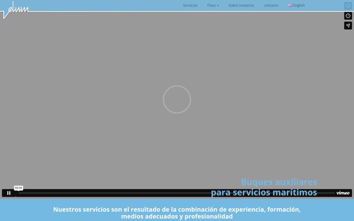The image size is (354, 221).
Task: Click the Vimeo like heart icon
Action: pos(348,6)
